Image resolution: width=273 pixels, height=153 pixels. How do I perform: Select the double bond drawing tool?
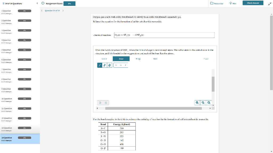(x=104, y=65)
